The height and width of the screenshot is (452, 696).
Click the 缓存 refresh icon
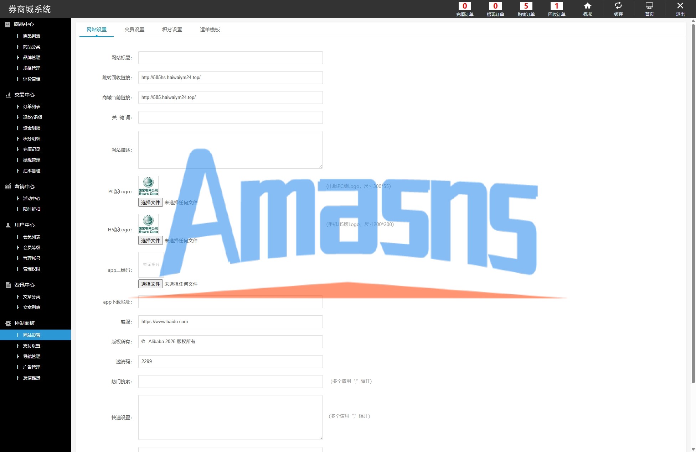pyautogui.click(x=618, y=6)
